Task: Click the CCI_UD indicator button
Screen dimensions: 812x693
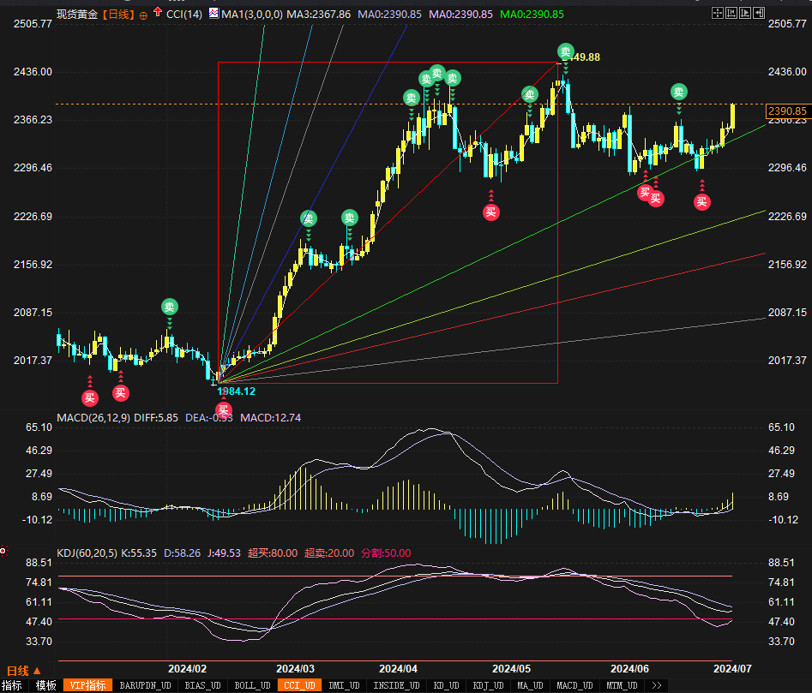Action: click(298, 685)
